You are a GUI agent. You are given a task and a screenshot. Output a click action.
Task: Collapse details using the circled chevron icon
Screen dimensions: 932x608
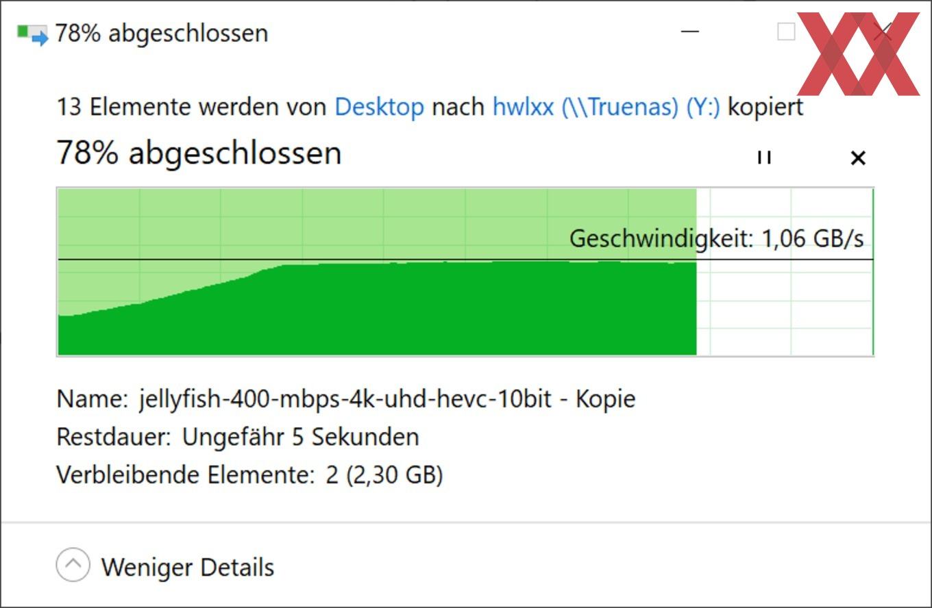point(73,566)
